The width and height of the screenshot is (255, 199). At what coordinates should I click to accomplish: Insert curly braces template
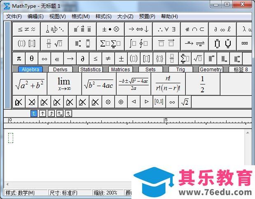tap(159, 59)
